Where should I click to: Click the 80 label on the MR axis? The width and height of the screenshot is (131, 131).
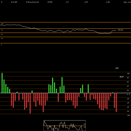pos(128,78)
